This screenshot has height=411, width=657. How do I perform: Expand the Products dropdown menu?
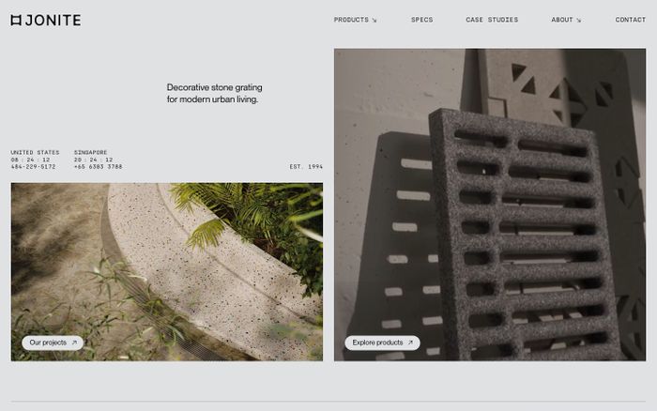pyautogui.click(x=355, y=20)
